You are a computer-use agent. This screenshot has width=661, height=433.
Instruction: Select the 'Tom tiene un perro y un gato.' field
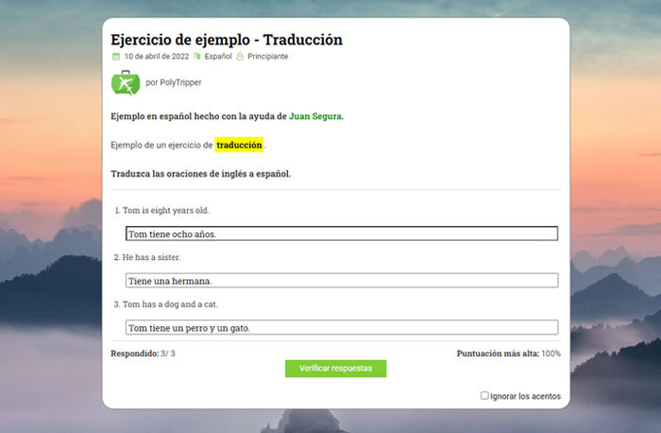coord(341,328)
